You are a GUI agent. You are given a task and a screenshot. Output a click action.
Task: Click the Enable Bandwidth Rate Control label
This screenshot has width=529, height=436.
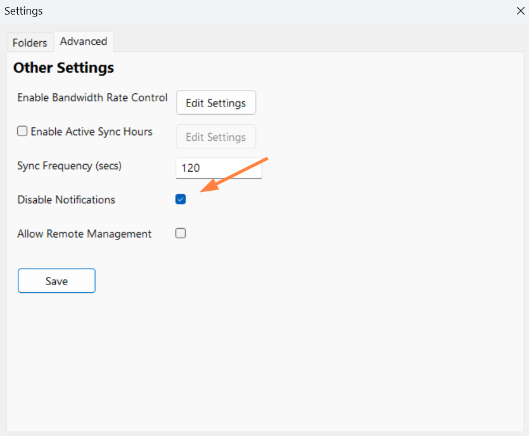[92, 98]
